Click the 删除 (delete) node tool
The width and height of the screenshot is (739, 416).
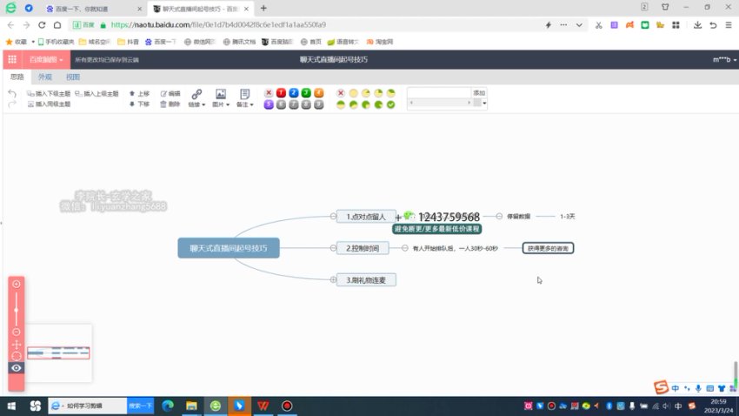click(170, 104)
